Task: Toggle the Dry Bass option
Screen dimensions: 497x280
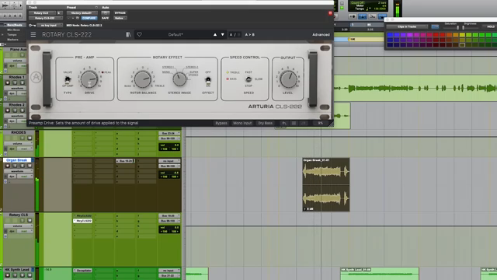Action: click(265, 123)
